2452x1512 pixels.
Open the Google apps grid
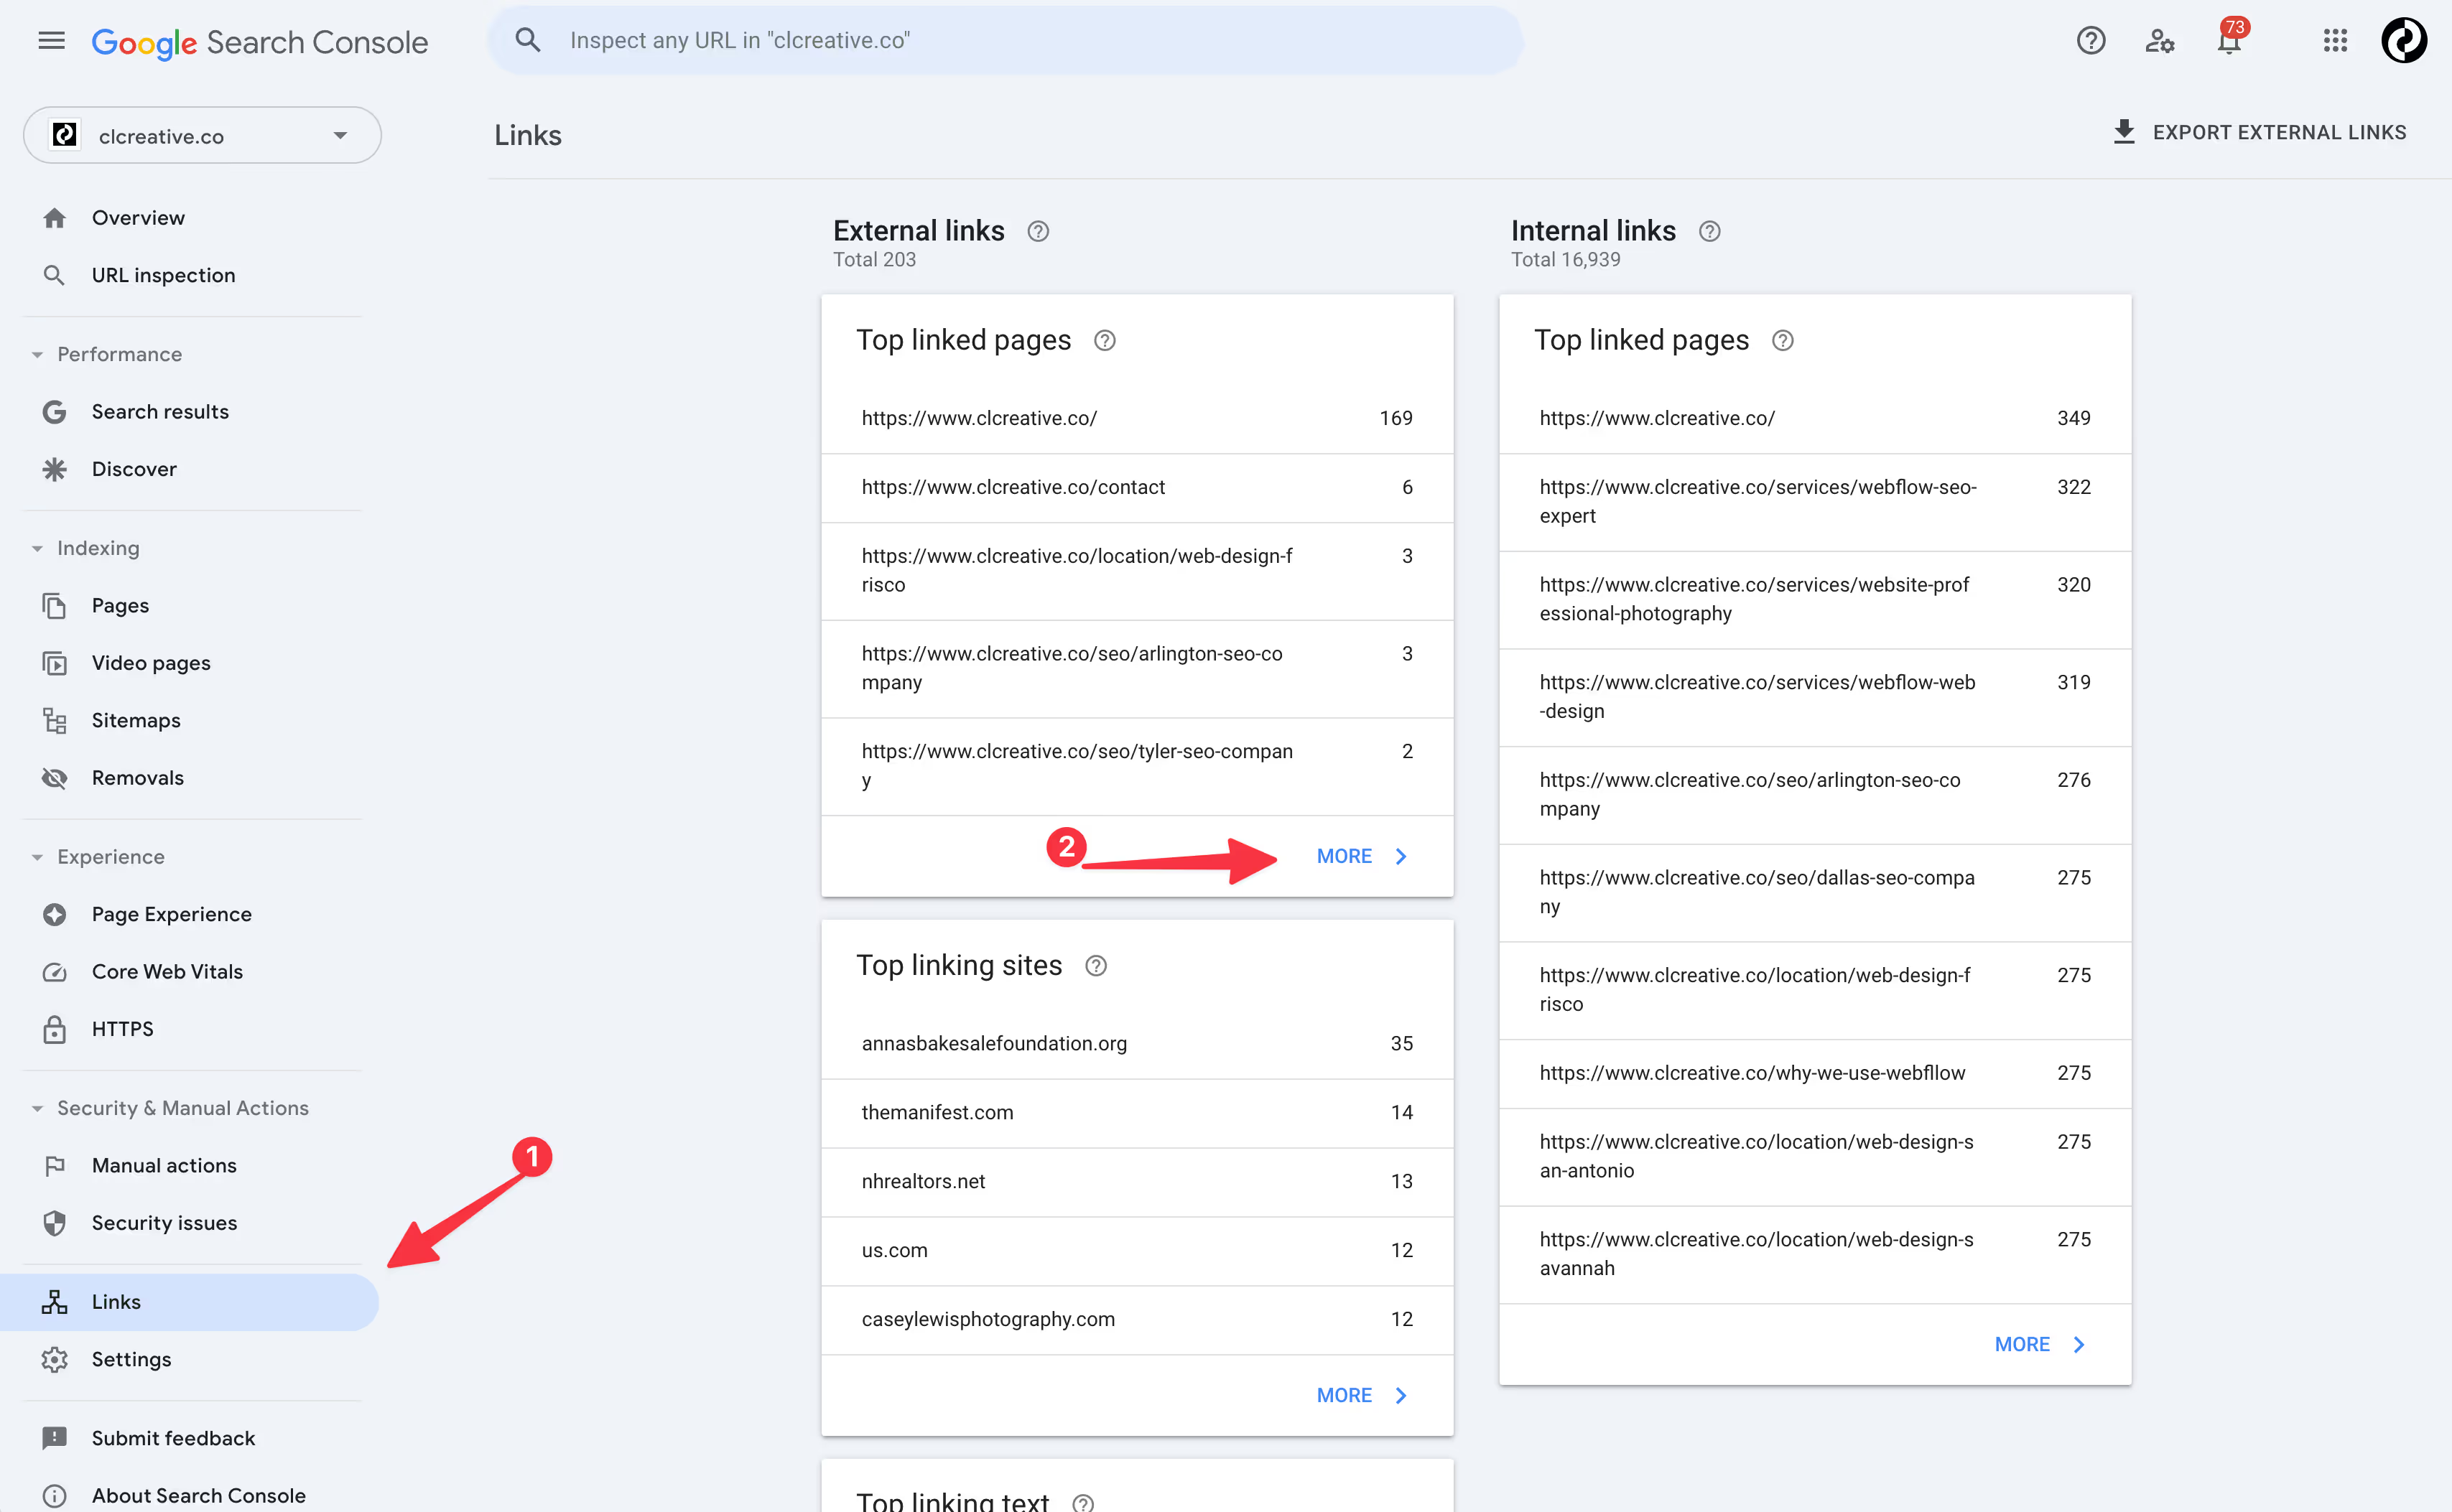pyautogui.click(x=2334, y=40)
